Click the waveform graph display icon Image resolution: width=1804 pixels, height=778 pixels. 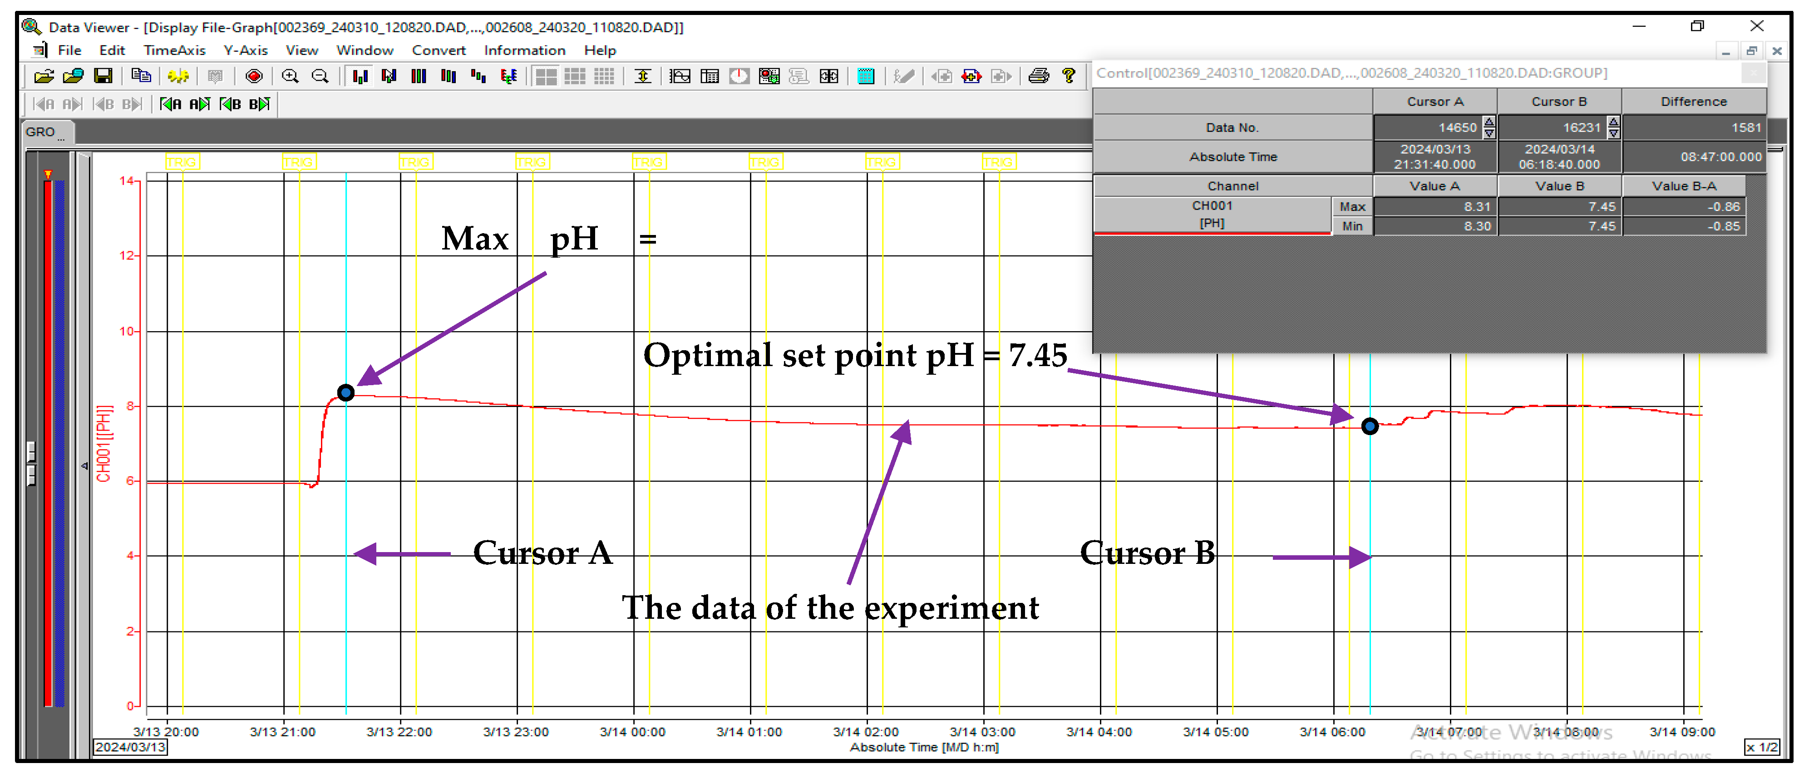click(679, 76)
